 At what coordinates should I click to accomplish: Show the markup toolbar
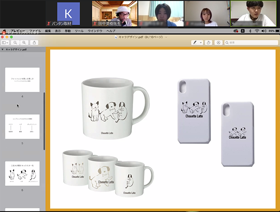coord(218,42)
